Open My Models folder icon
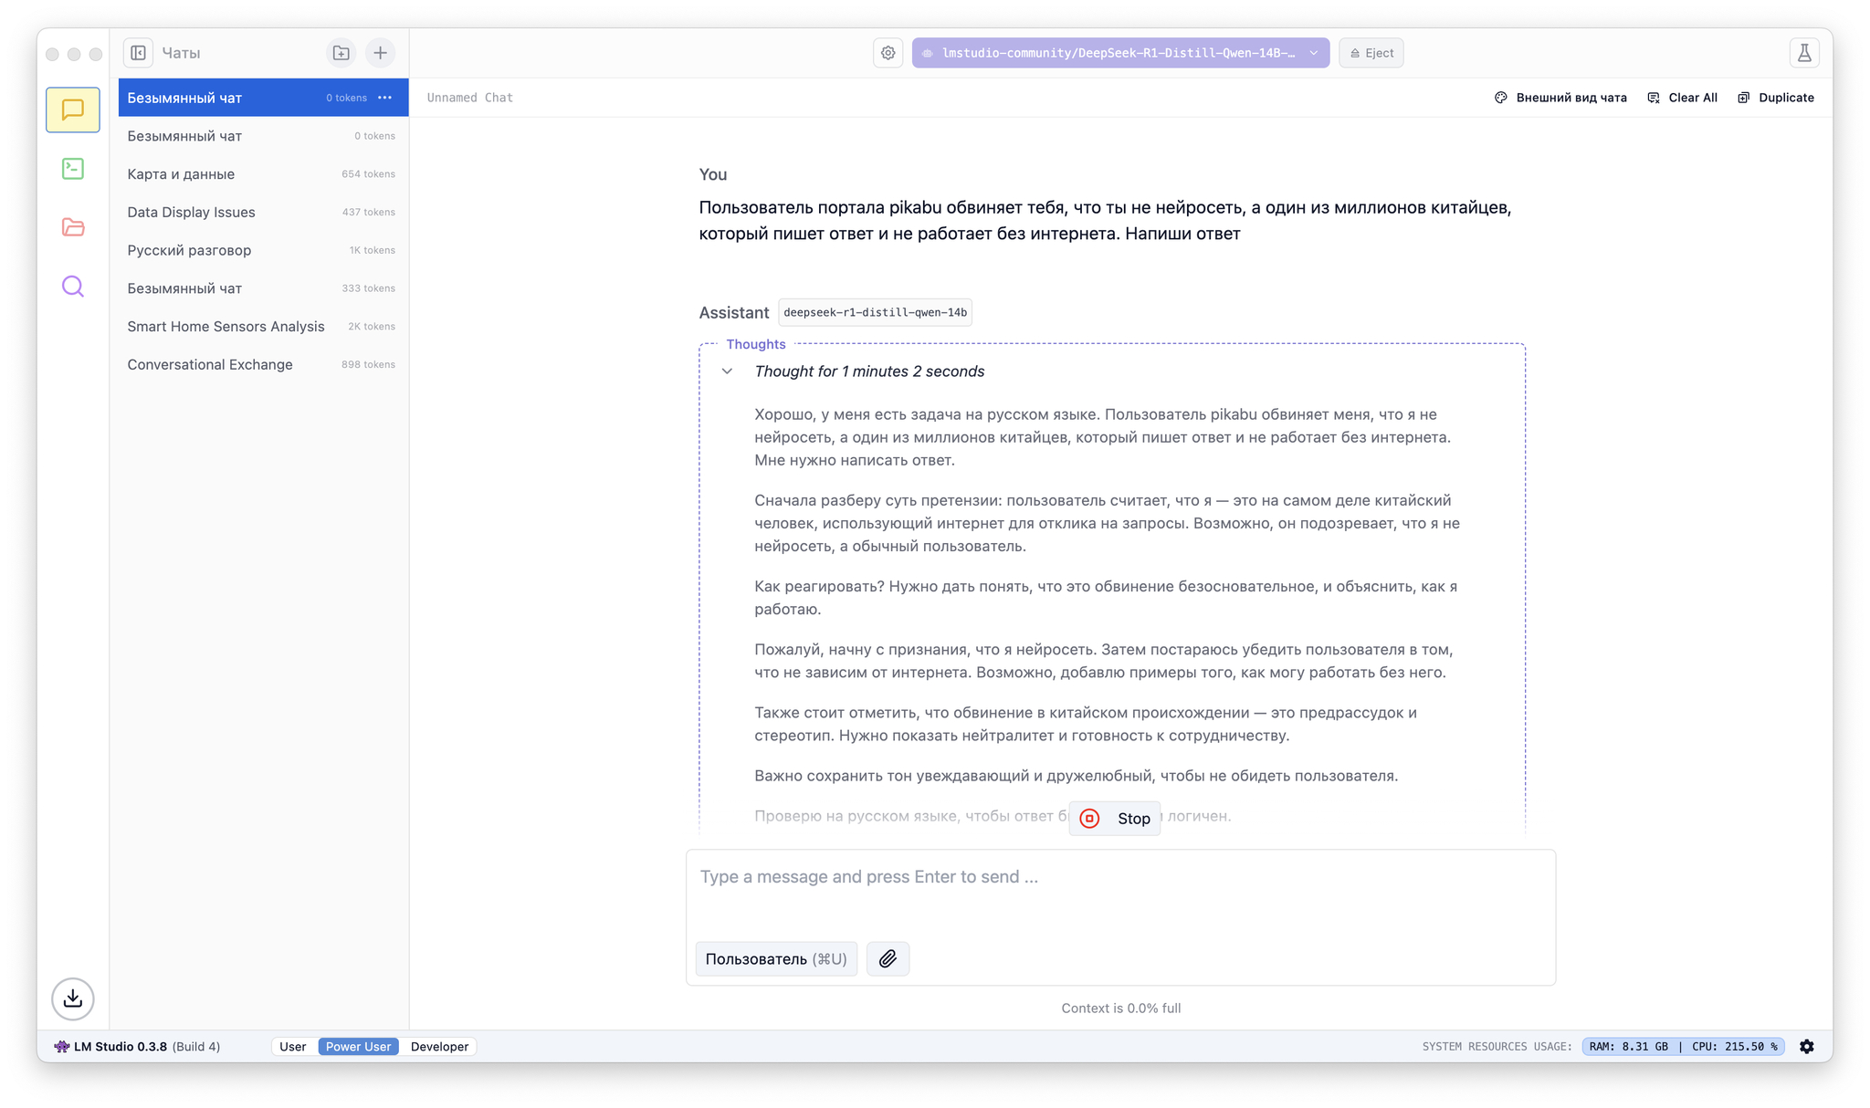 pyautogui.click(x=73, y=227)
